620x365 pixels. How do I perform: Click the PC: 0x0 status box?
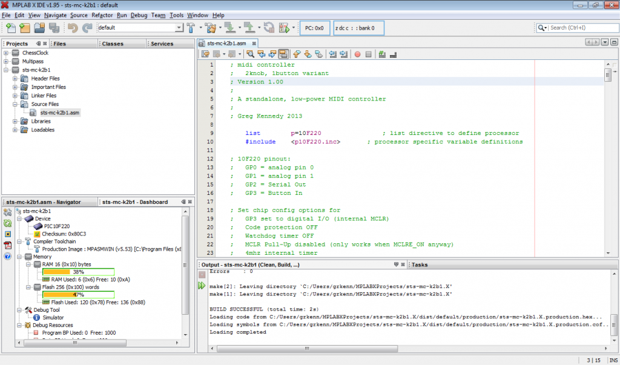point(315,28)
